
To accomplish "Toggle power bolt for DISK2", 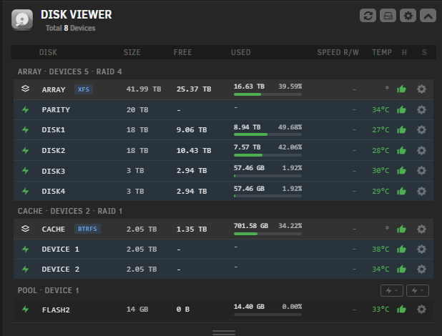I will [x=25, y=150].
